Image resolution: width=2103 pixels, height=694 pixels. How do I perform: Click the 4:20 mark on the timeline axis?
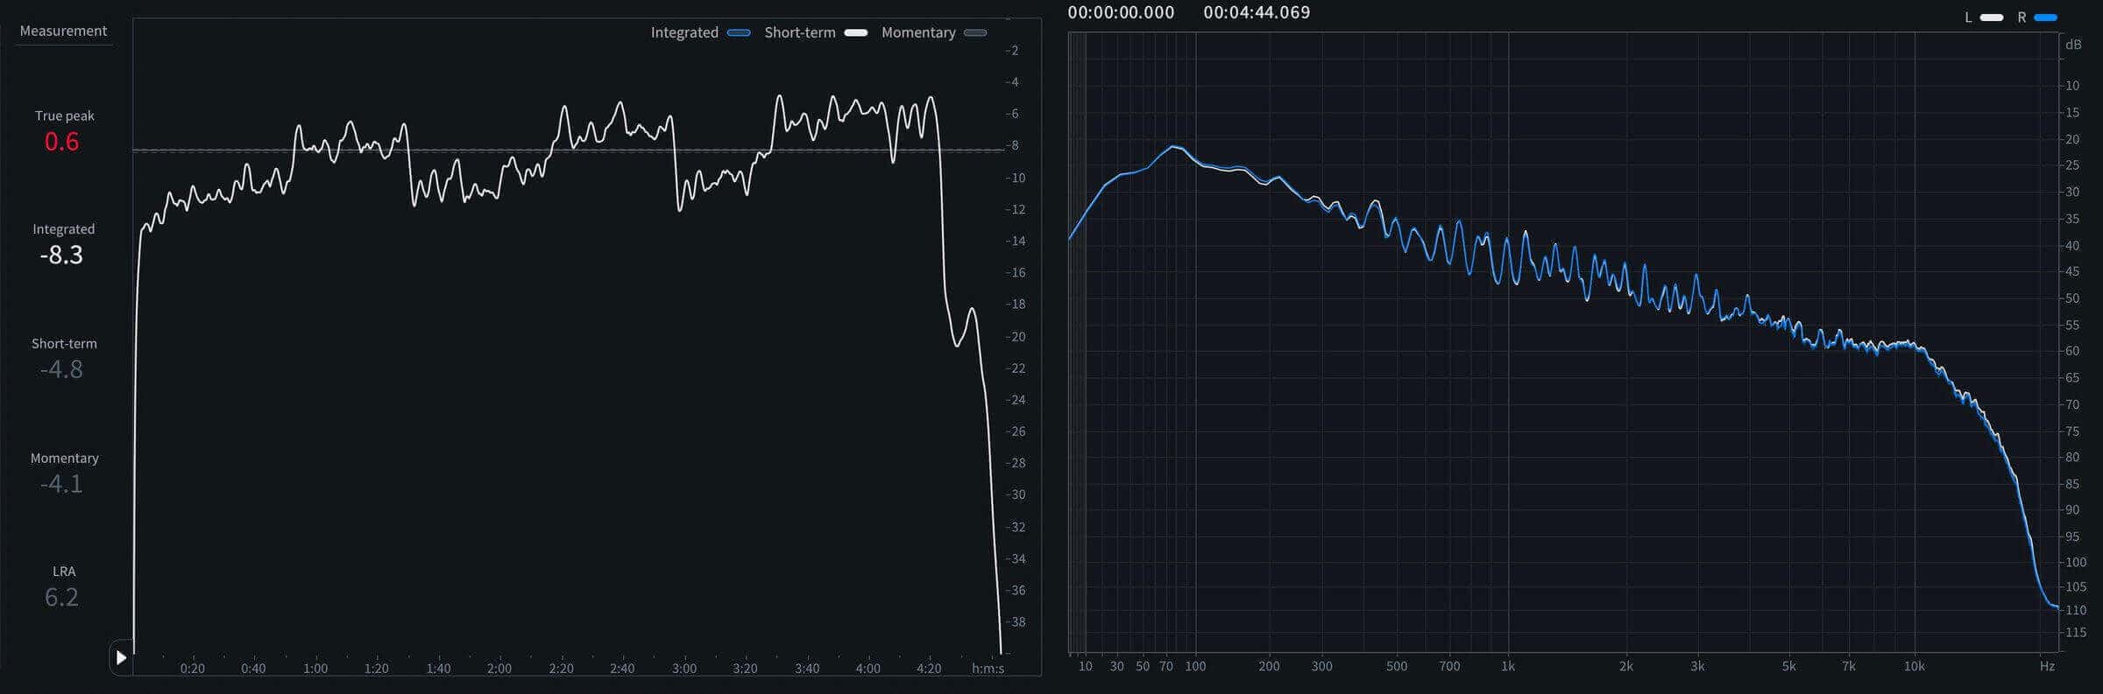click(x=929, y=669)
